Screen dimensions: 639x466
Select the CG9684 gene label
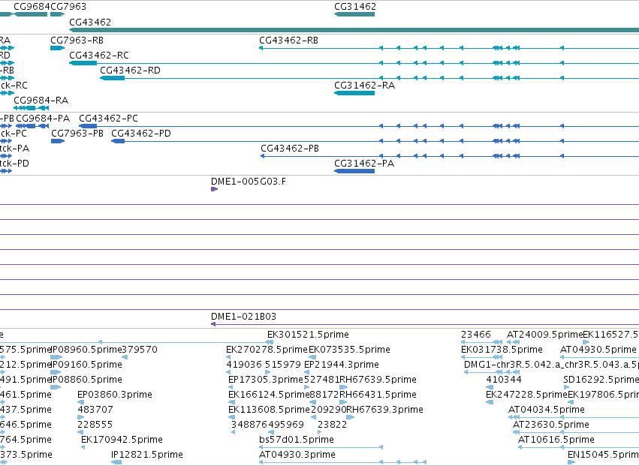tap(32, 7)
